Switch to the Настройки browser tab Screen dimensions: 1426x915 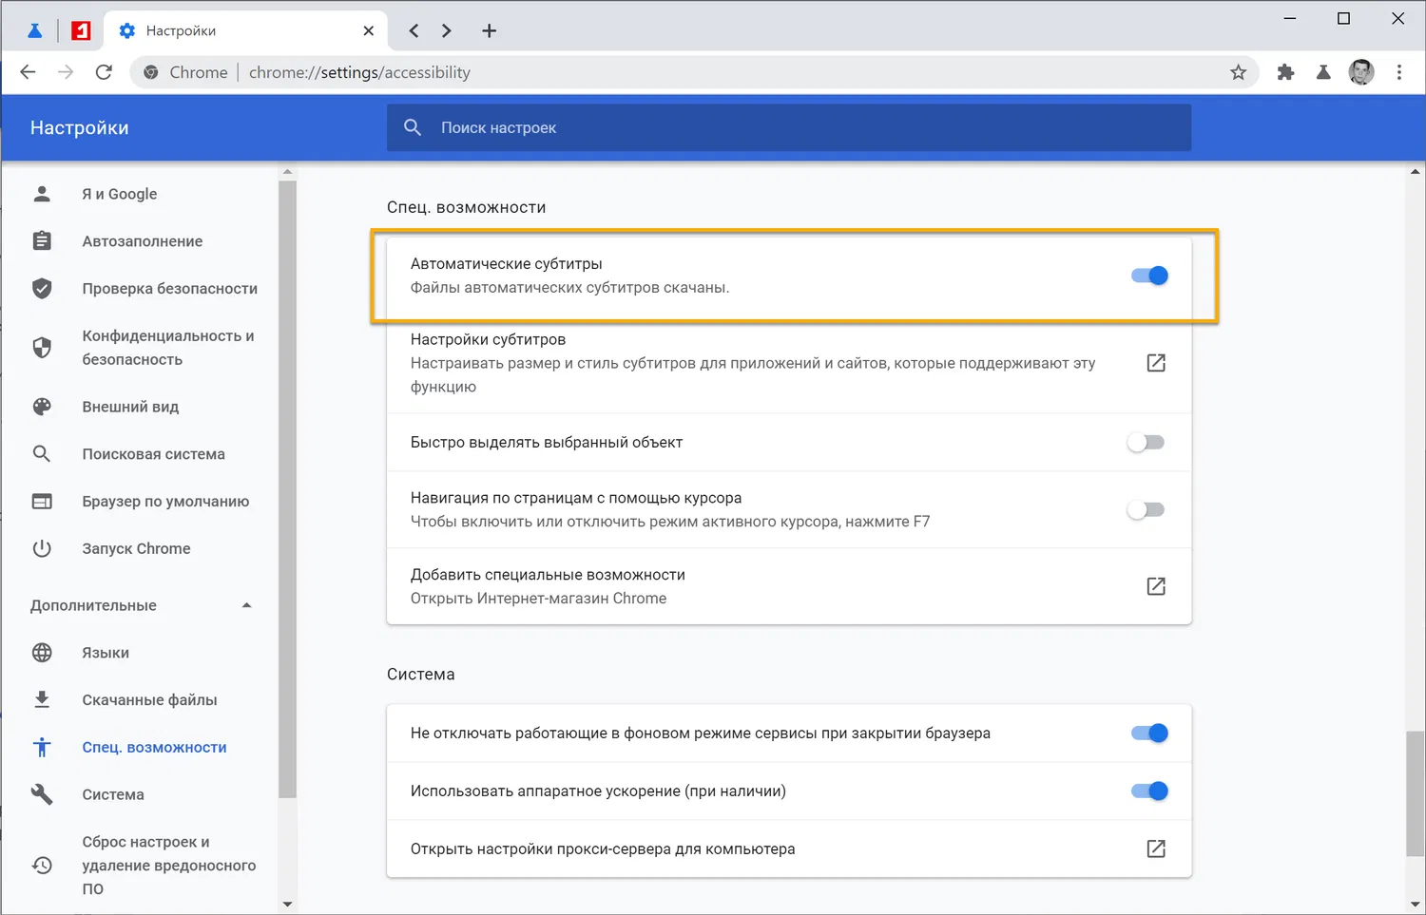point(238,31)
